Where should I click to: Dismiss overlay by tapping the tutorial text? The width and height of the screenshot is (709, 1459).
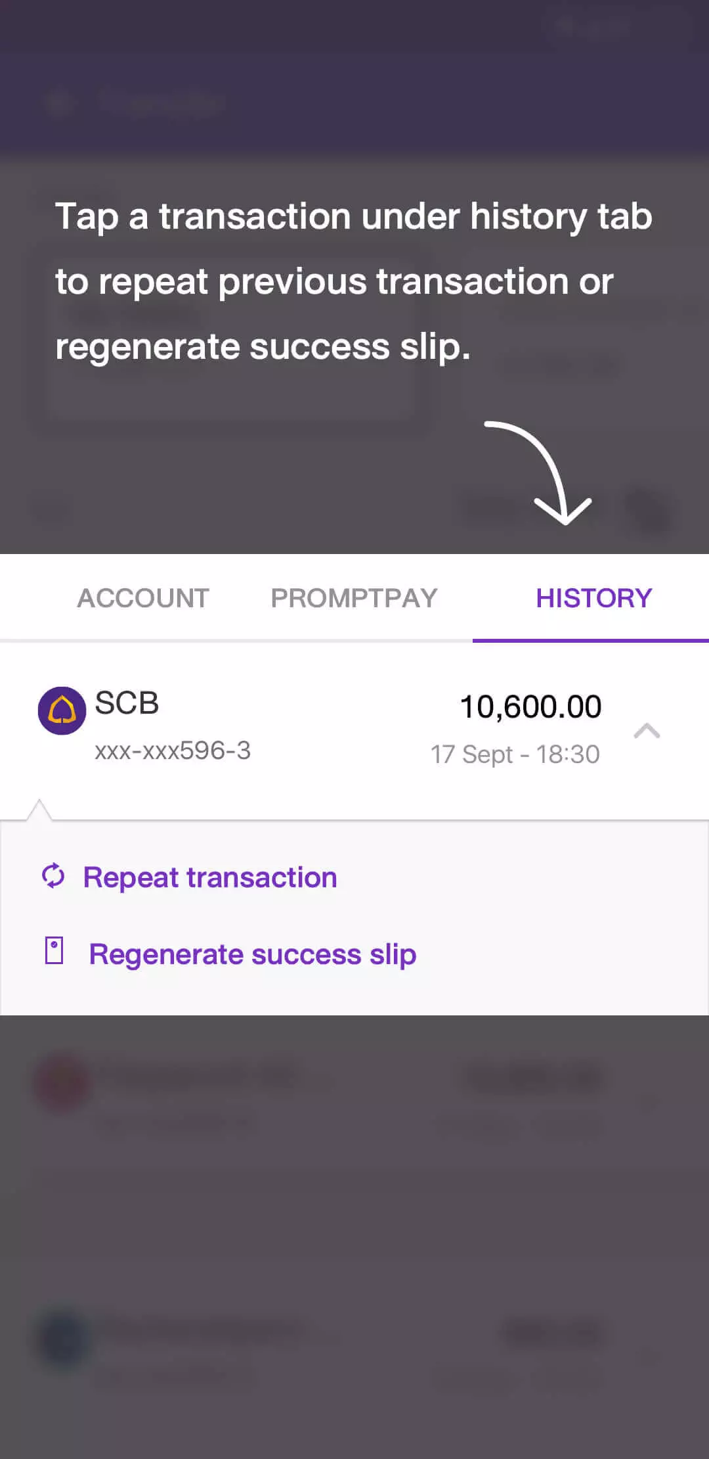coord(353,281)
